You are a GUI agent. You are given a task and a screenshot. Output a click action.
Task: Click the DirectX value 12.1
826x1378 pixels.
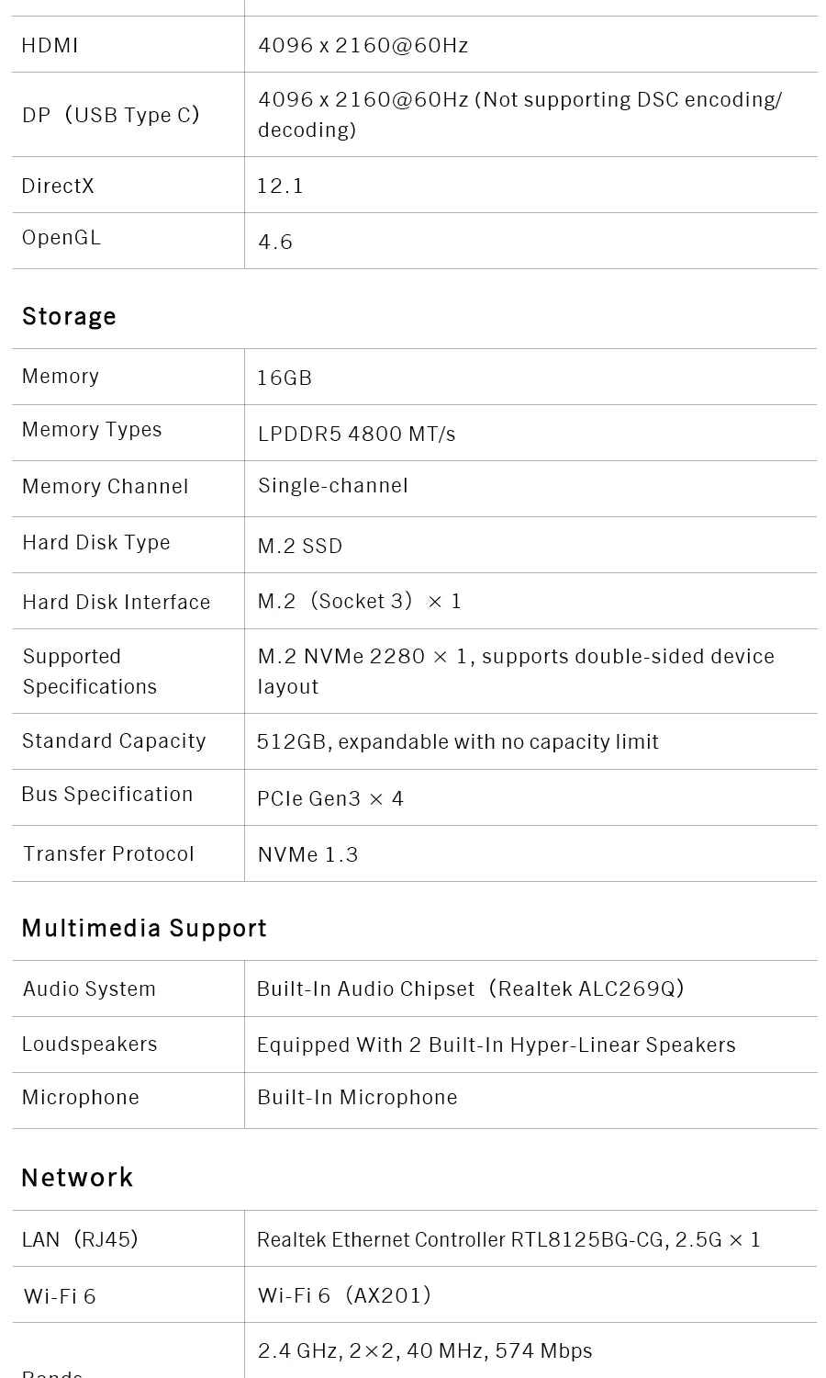click(280, 186)
